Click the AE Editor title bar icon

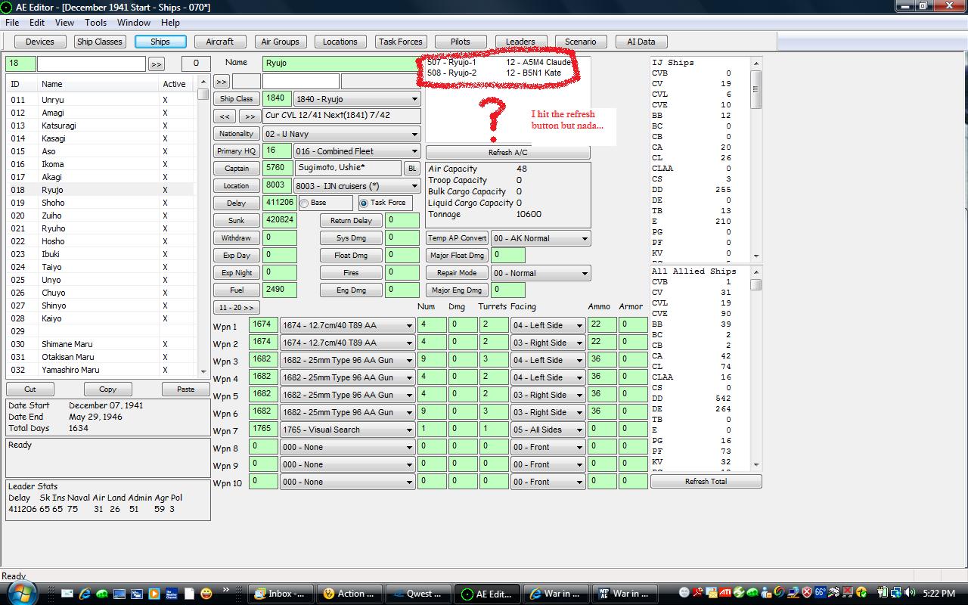(x=8, y=7)
